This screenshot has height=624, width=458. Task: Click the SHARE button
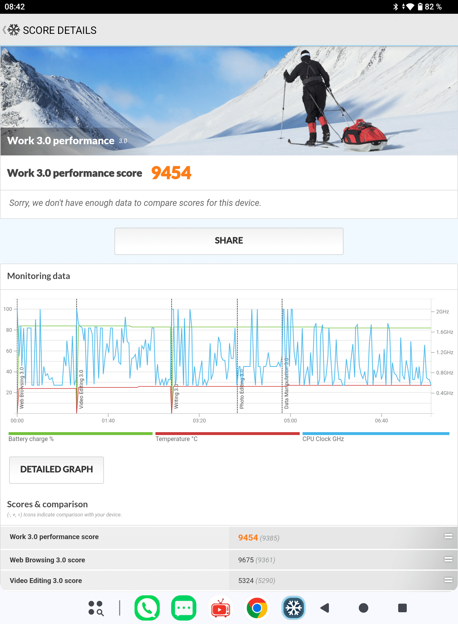point(229,241)
